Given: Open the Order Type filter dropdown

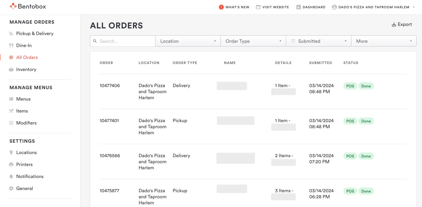Looking at the screenshot, I should 253,41.
